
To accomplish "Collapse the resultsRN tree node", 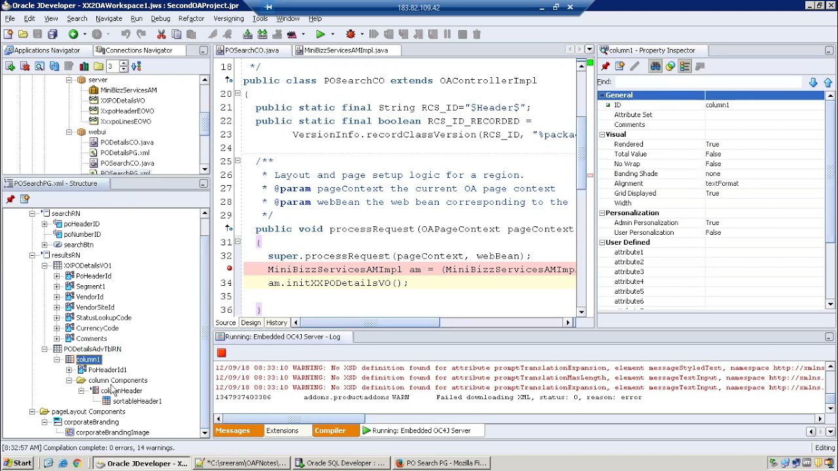I will (32, 255).
